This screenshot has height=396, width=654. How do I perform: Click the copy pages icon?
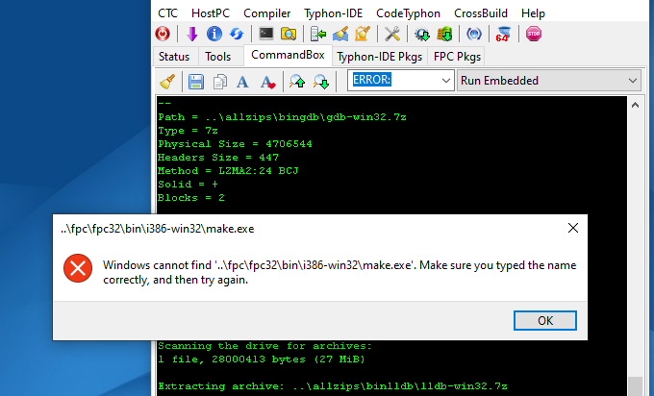[x=220, y=82]
